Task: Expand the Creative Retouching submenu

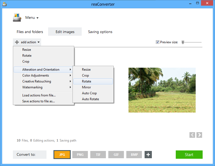Action: [43, 81]
